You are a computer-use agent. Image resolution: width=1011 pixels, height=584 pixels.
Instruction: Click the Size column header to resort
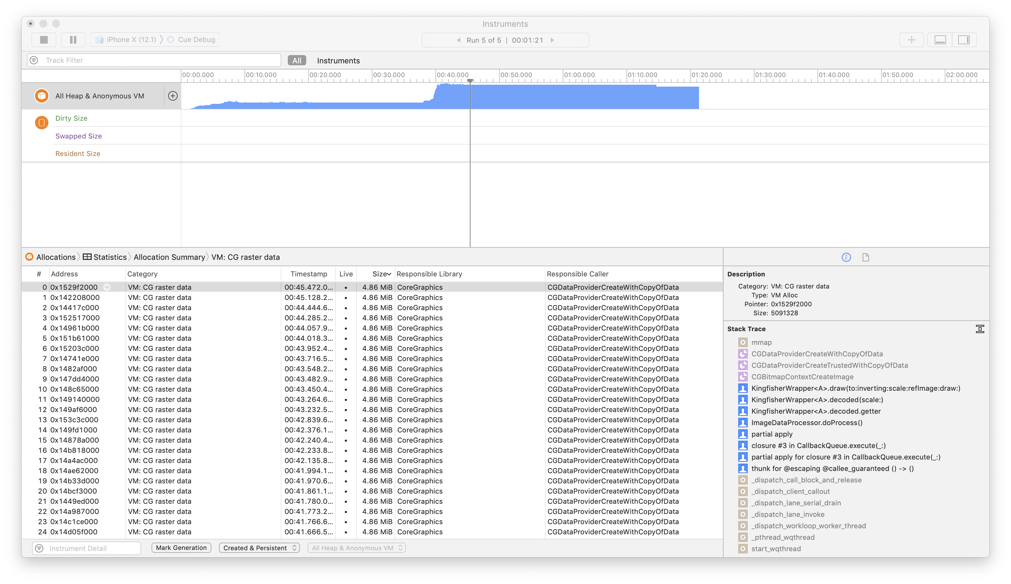(x=380, y=274)
